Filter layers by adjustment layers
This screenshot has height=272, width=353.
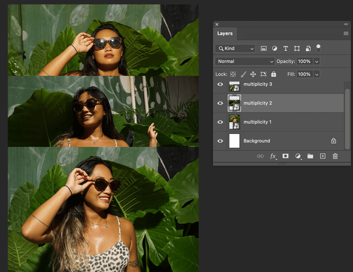(x=274, y=48)
